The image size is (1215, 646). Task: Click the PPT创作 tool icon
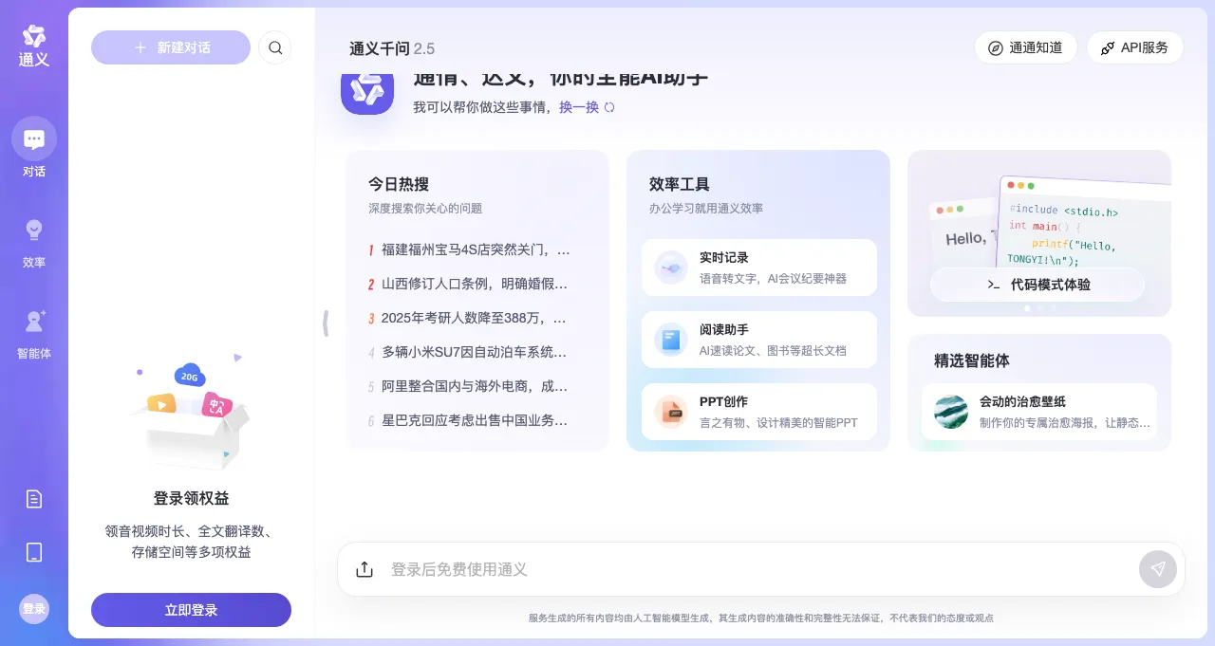click(x=671, y=412)
